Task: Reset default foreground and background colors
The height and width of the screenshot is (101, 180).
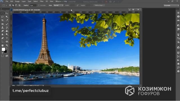Action: pyautogui.click(x=2, y=52)
